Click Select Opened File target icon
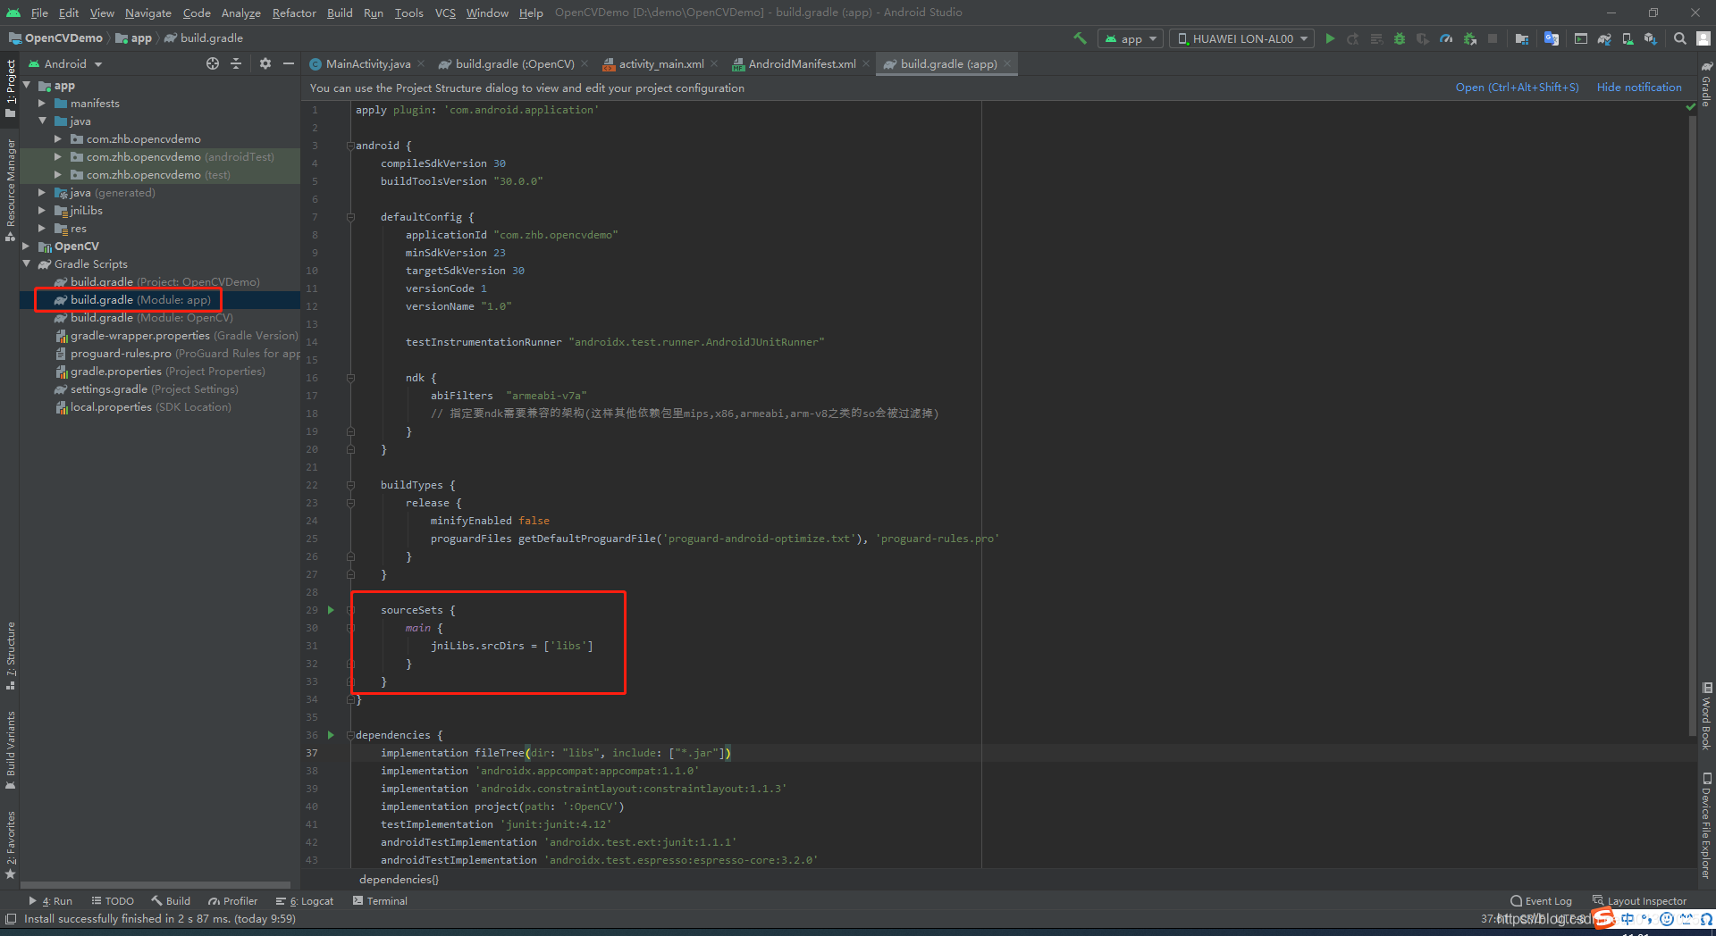 click(x=213, y=63)
